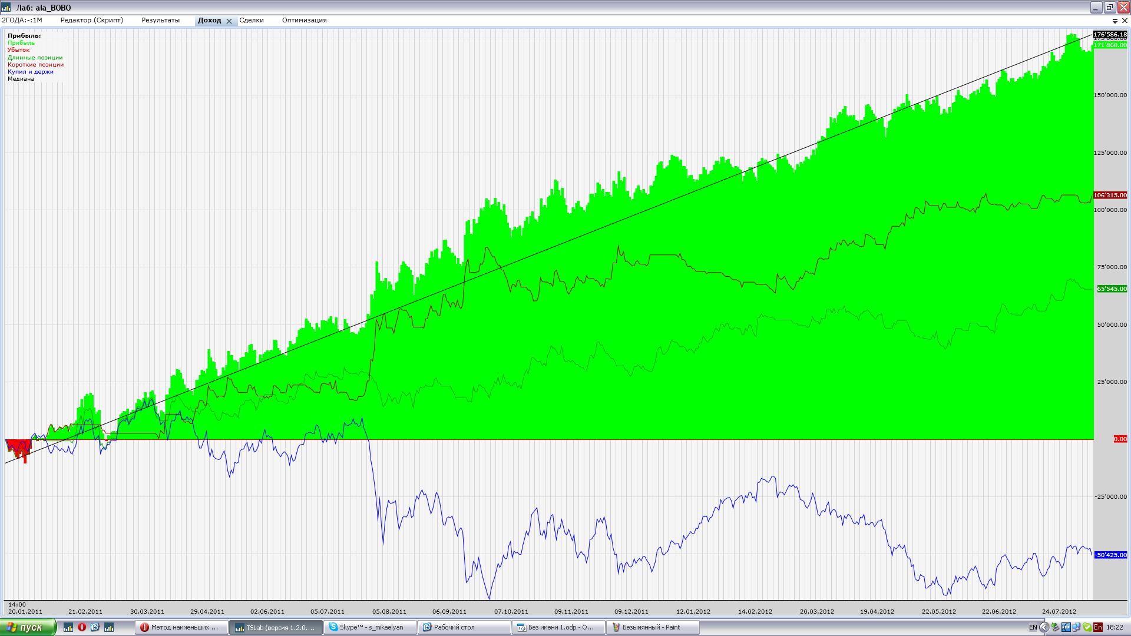Viewport: 1131px width, 636px height.
Task: Switch to Skype taskbar window
Action: tap(370, 627)
